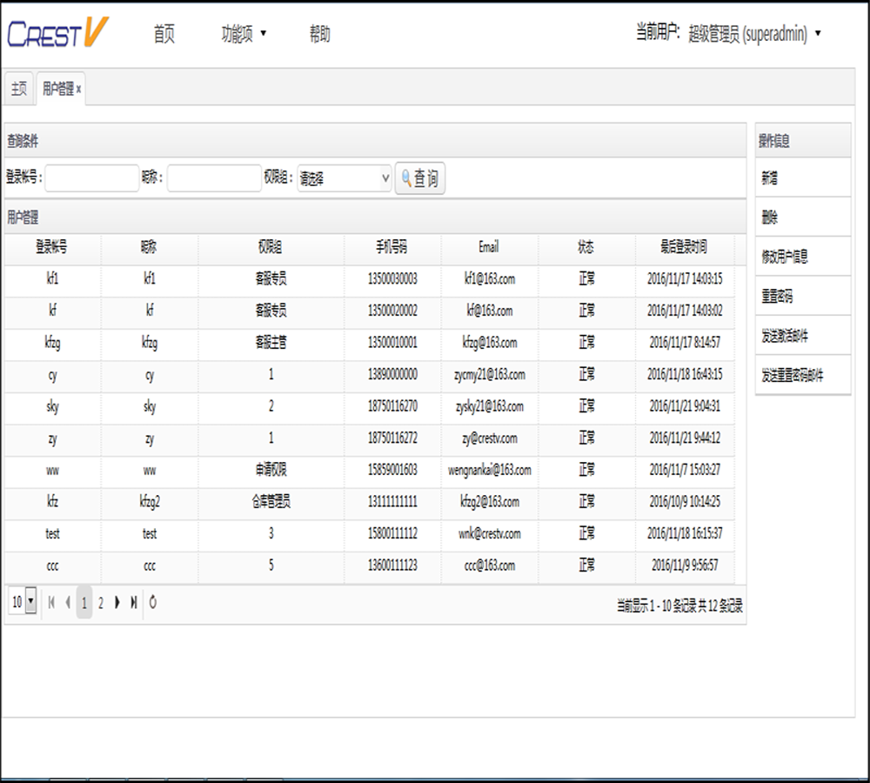Click the CrestV logo
Viewport: 870px width, 783px height.
(57, 34)
